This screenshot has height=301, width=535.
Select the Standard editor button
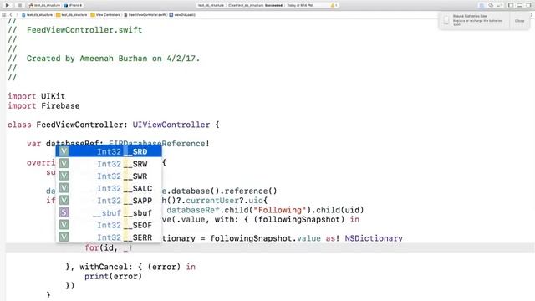coord(481,6)
